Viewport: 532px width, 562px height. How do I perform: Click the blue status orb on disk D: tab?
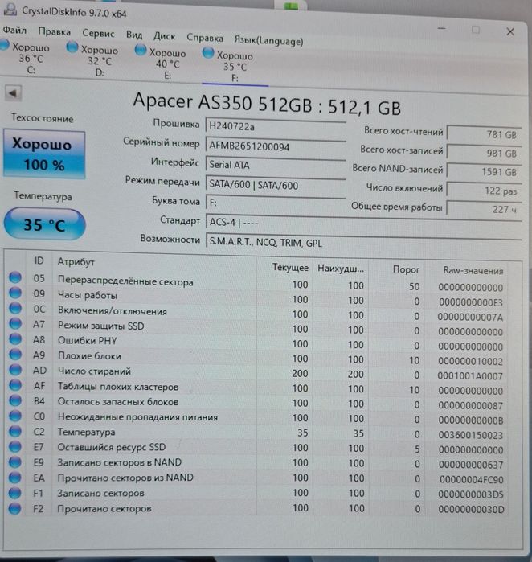tap(72, 47)
